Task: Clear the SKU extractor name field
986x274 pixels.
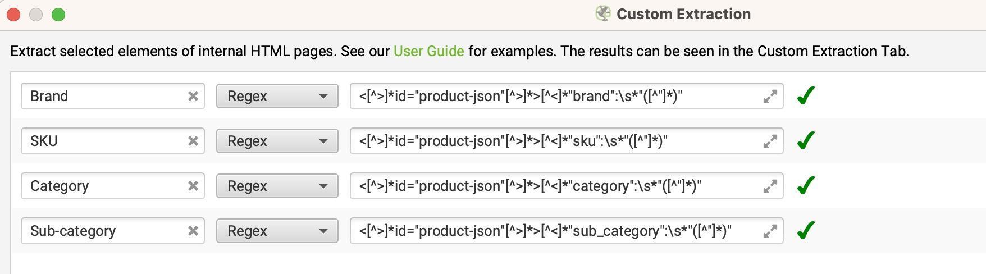Action: [x=193, y=141]
